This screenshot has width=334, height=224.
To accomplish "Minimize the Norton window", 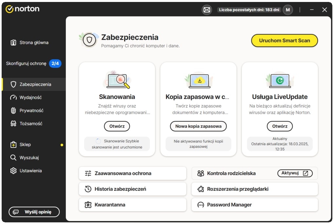I will (312, 10).
